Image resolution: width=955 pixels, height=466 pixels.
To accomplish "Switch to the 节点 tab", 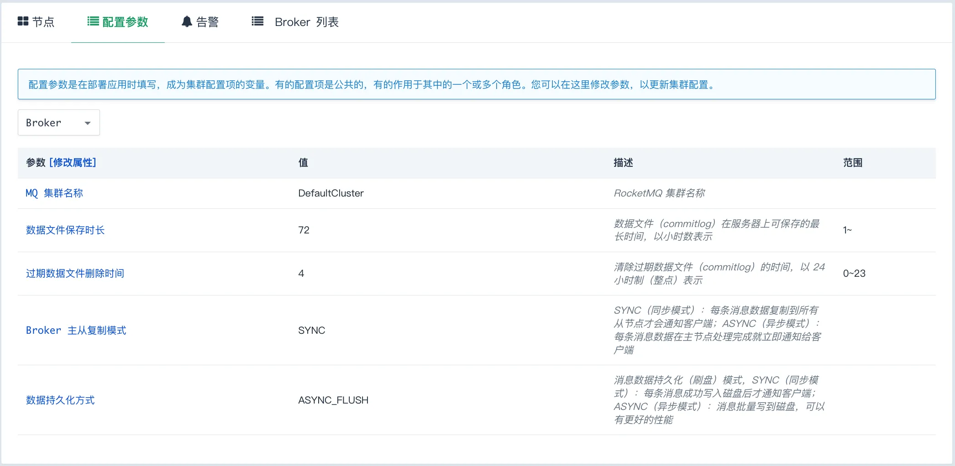I will point(36,22).
